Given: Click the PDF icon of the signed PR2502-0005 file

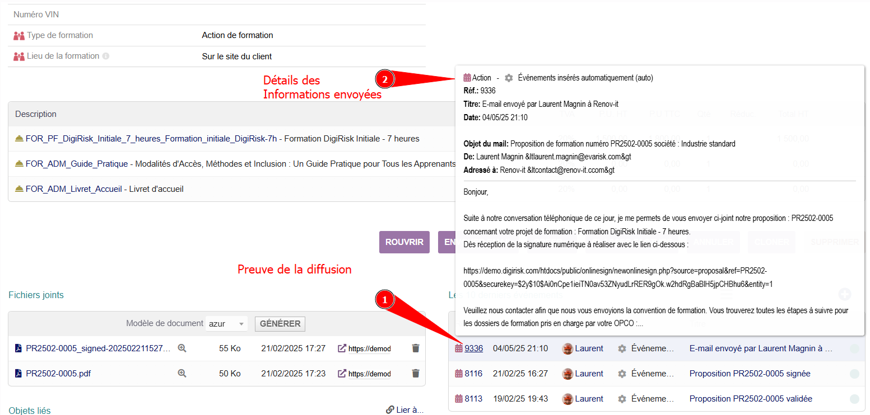Looking at the screenshot, I should point(18,348).
